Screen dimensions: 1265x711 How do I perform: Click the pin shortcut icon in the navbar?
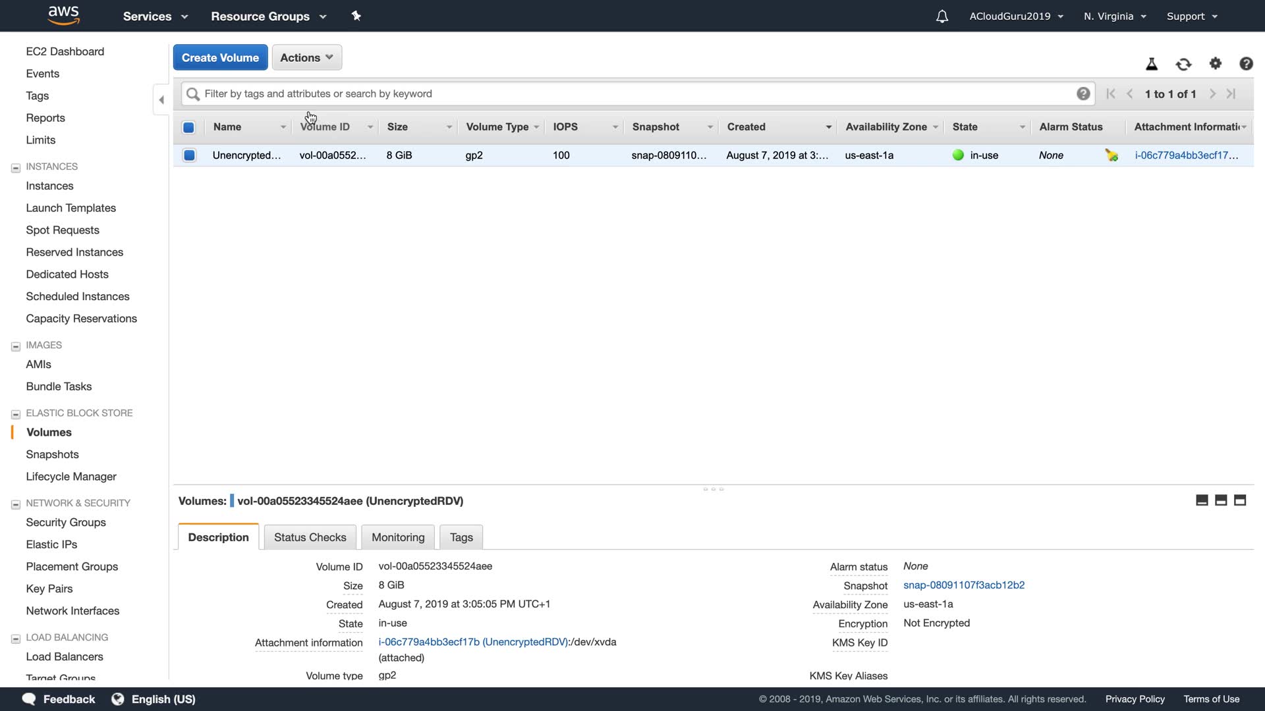pyautogui.click(x=356, y=16)
